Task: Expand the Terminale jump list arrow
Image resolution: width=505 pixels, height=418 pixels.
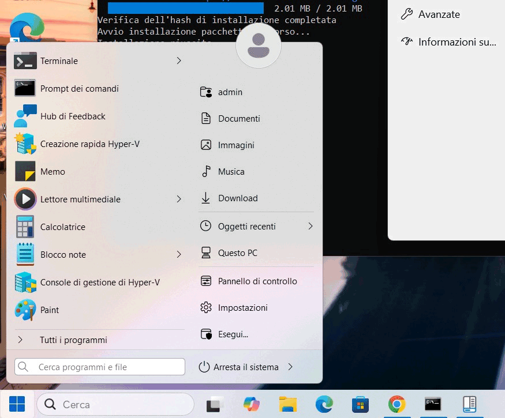Action: tap(179, 61)
